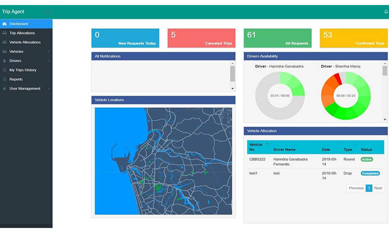This screenshot has width=389, height=233.
Task: Open the Reports menu item
Action: coord(16,79)
